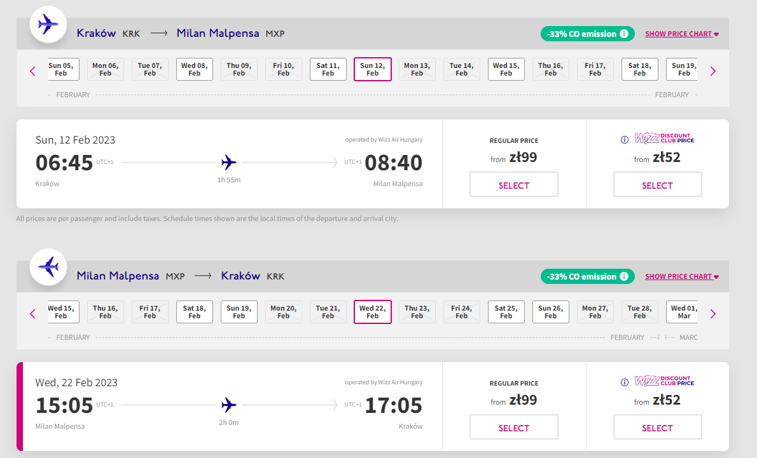This screenshot has height=458, width=757.
Task: Open CO emission info icon for Kraków–Milan
Action: (624, 34)
